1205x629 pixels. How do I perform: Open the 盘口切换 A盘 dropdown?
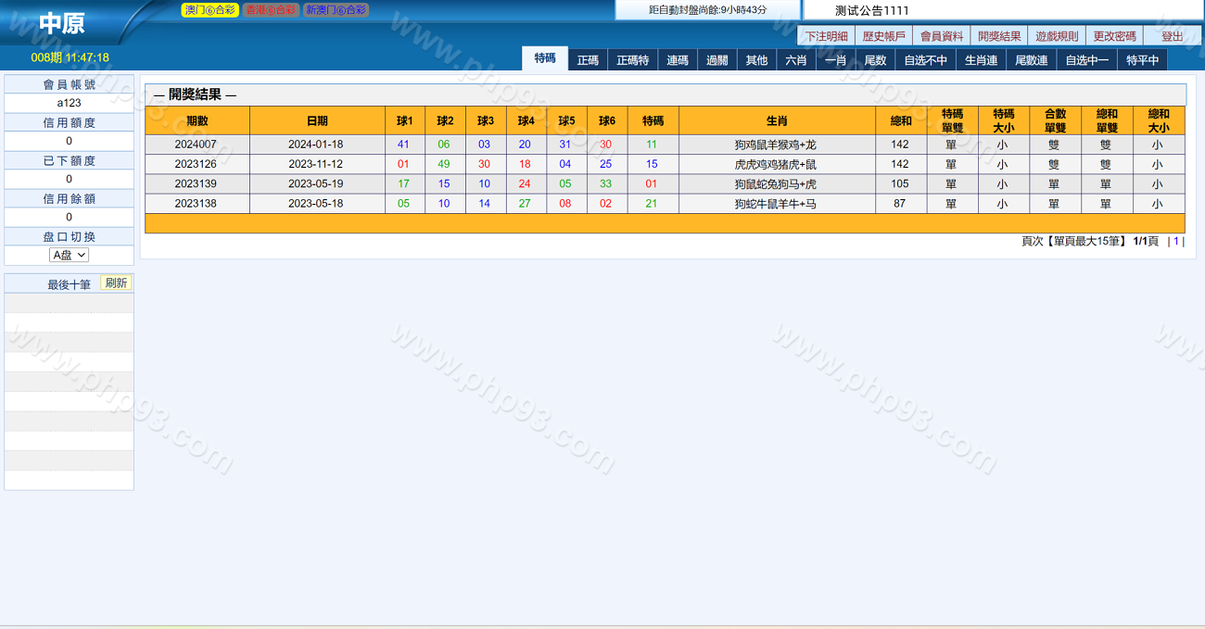[70, 255]
